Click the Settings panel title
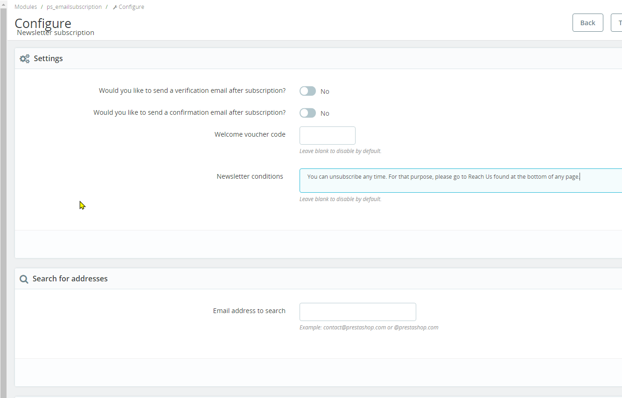Image resolution: width=622 pixels, height=398 pixels. (x=48, y=58)
